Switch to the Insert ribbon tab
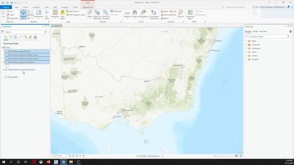The image size is (294, 165). 26,7
